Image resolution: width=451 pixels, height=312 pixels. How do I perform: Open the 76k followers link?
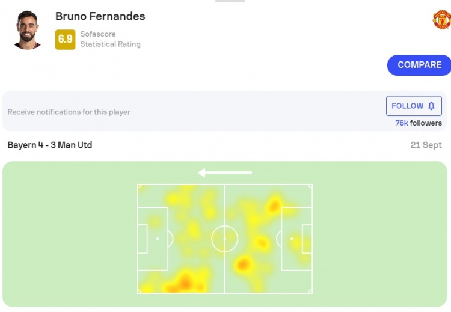[418, 123]
